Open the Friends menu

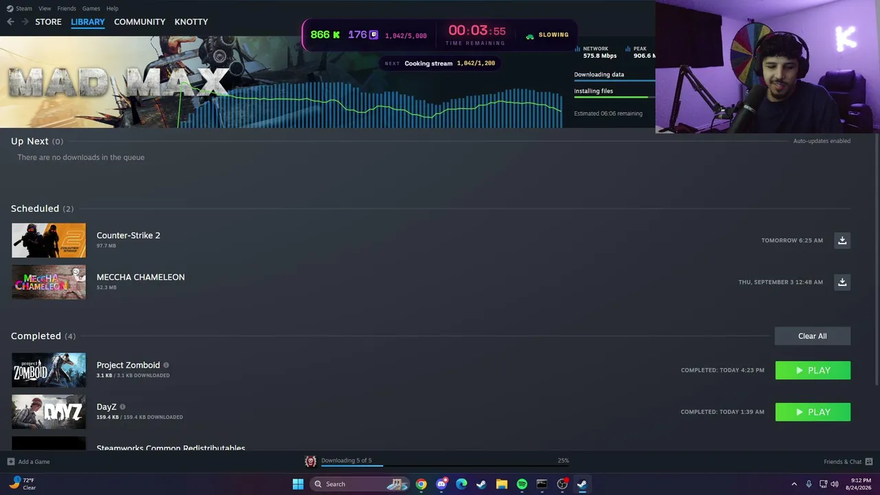click(67, 8)
